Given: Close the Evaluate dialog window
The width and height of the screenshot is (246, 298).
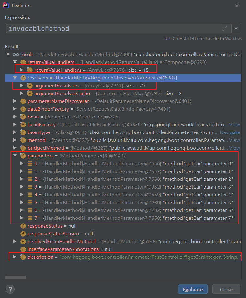Looking at the screenshot, I should (x=237, y=6).
